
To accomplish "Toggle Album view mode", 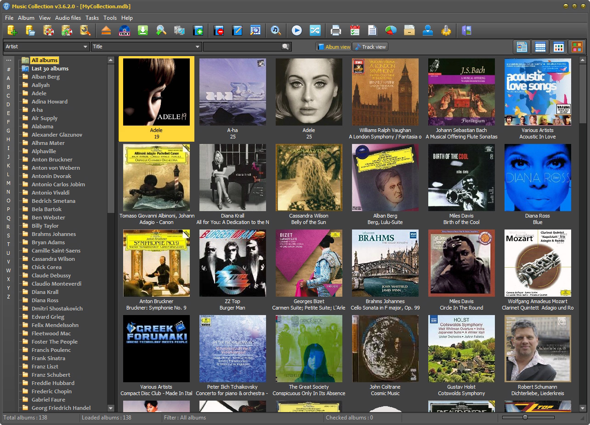I will (x=334, y=47).
